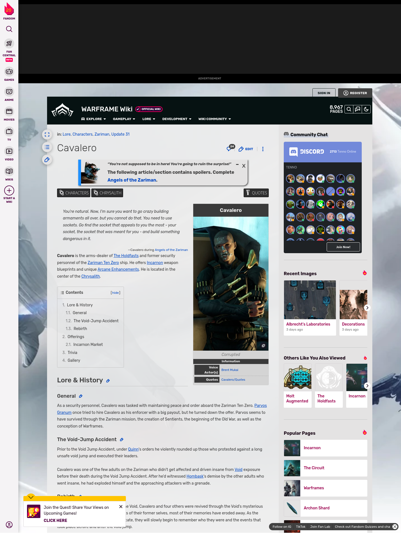Edit the Lore & History section pencil

108,381
